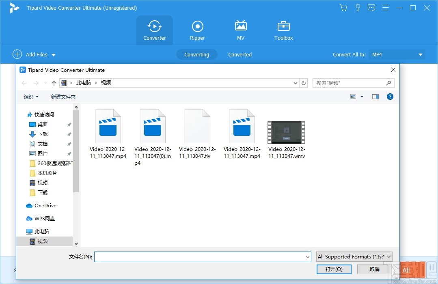The height and width of the screenshot is (284, 438).
Task: Toggle the preview pane in file dialog
Action: point(375,97)
